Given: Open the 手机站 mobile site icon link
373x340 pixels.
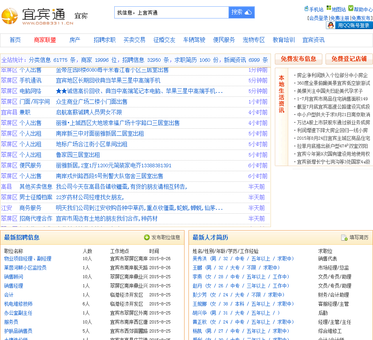Looking at the screenshot, I should point(307,9).
